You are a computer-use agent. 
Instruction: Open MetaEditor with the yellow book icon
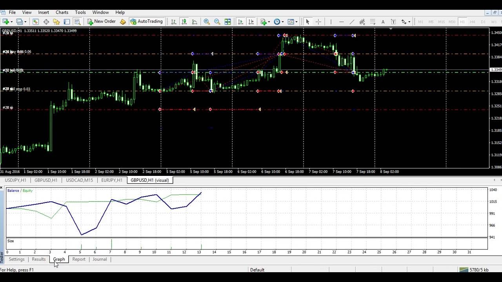pos(123,22)
